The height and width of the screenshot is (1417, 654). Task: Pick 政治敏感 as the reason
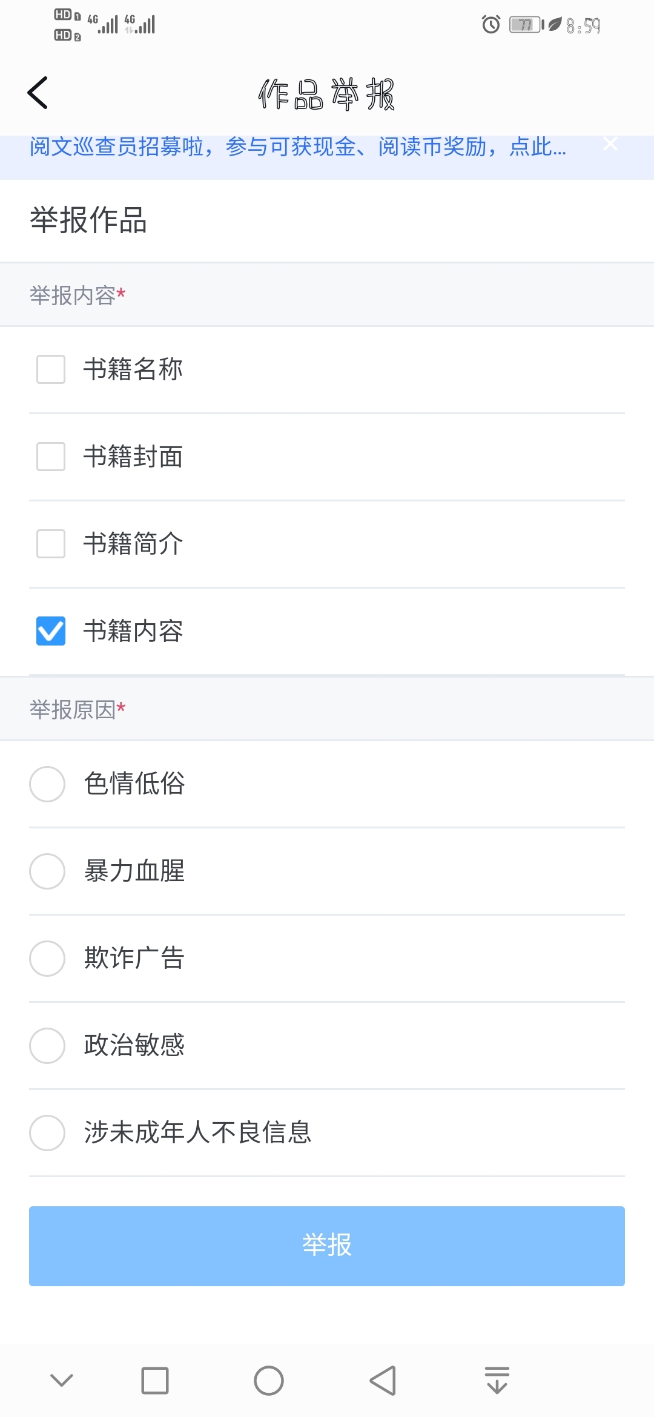pos(47,1046)
